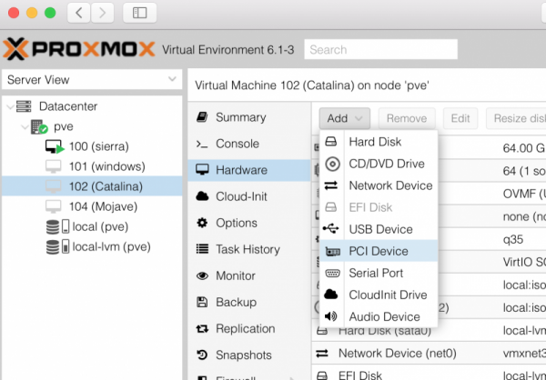This screenshot has height=380, width=546.
Task: Click the Network Device arrows icon in menu
Action: click(331, 185)
